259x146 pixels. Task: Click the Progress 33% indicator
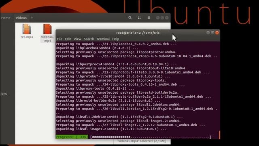[72, 137]
